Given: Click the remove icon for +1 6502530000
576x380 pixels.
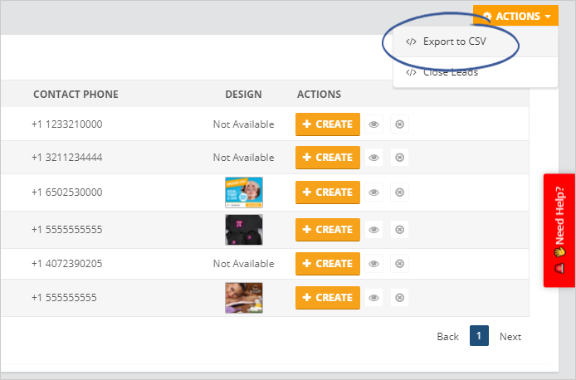Looking at the screenshot, I should click(x=399, y=192).
